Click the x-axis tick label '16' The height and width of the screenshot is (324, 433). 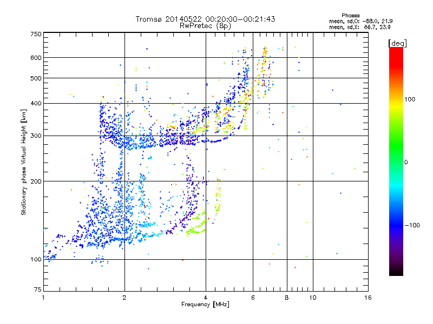point(368,298)
